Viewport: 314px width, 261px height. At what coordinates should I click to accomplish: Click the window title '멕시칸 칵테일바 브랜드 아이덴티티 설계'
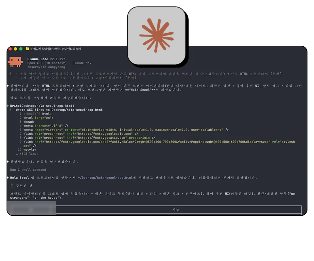point(57,49)
